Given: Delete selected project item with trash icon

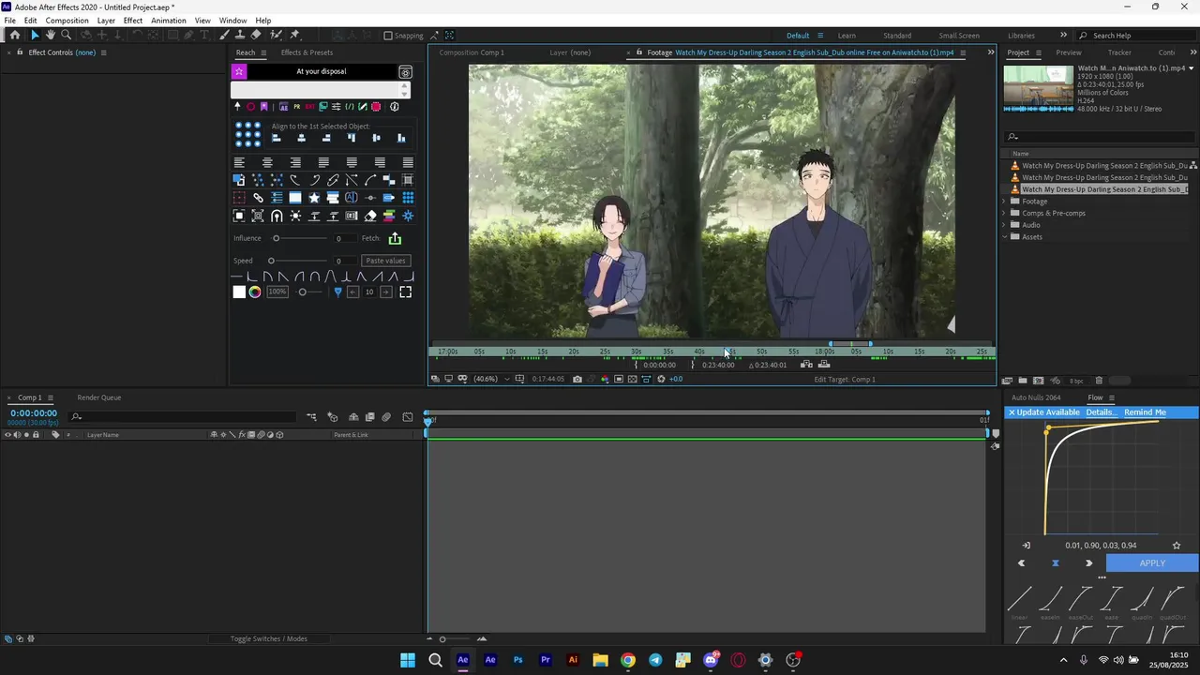Looking at the screenshot, I should point(1099,381).
